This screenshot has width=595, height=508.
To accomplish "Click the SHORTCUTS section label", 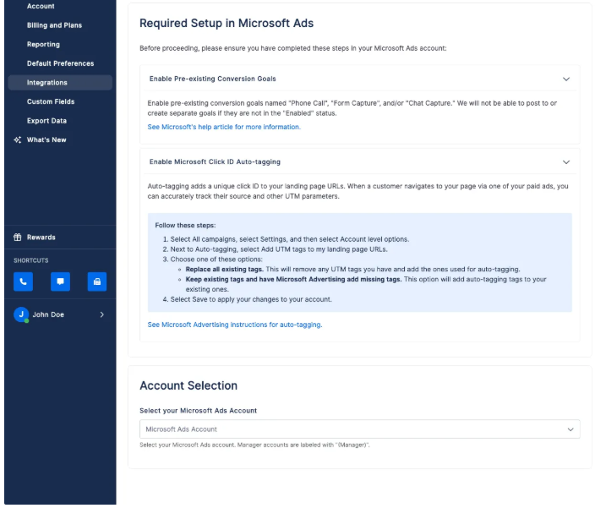I will coord(30,260).
